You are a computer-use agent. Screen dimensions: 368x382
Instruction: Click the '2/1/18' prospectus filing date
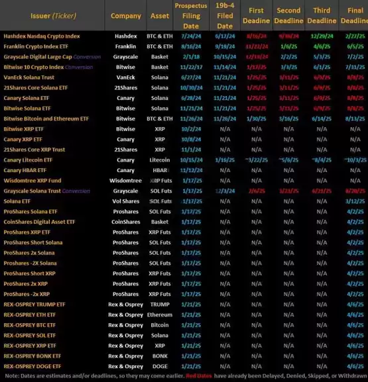point(192,57)
